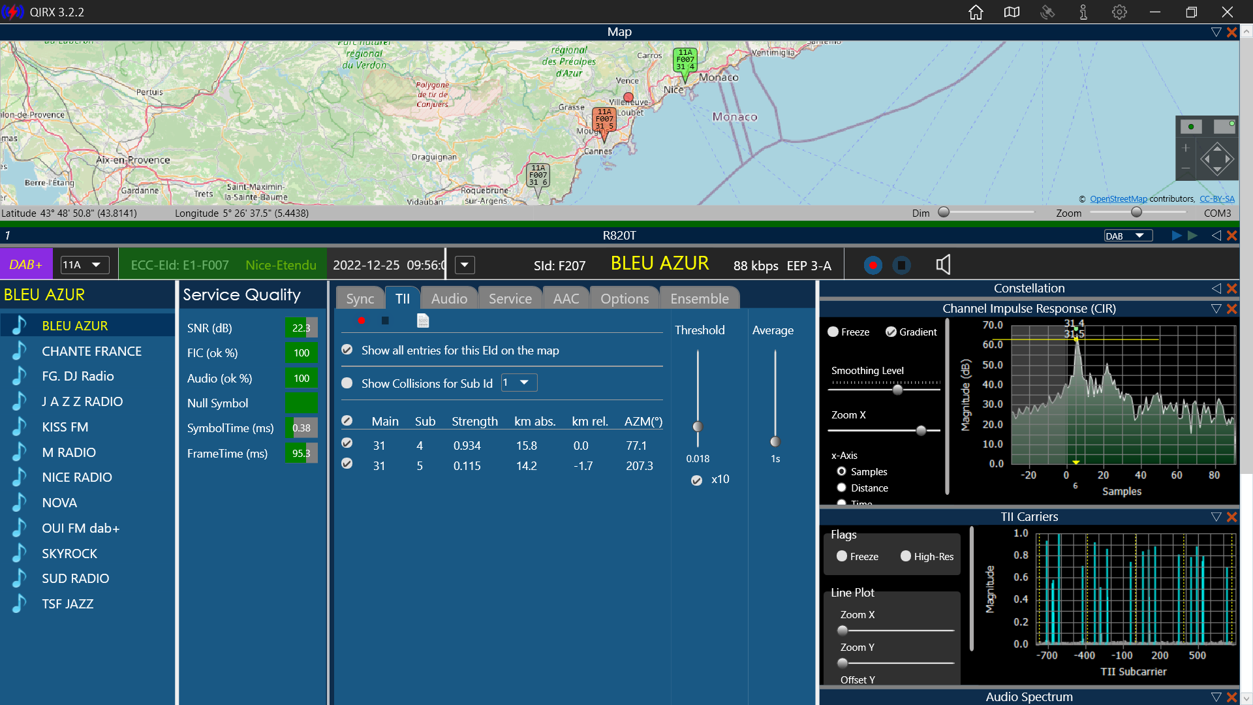Screen dimensions: 1253x705
Task: Open the OpenStreetMap link
Action: pos(1118,199)
